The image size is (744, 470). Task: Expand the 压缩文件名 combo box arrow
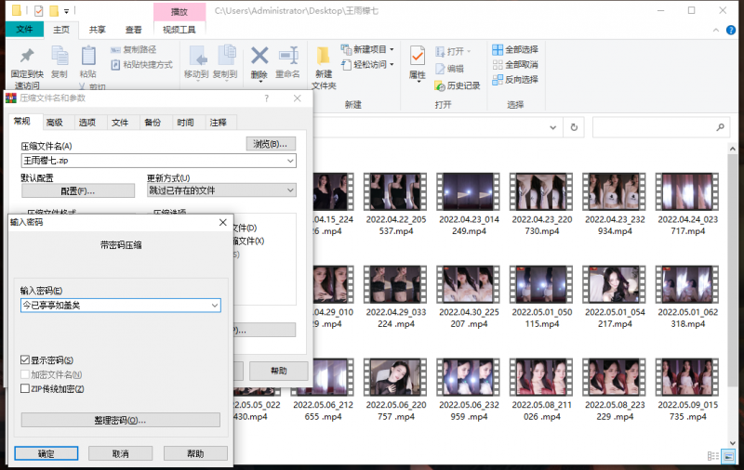point(290,161)
